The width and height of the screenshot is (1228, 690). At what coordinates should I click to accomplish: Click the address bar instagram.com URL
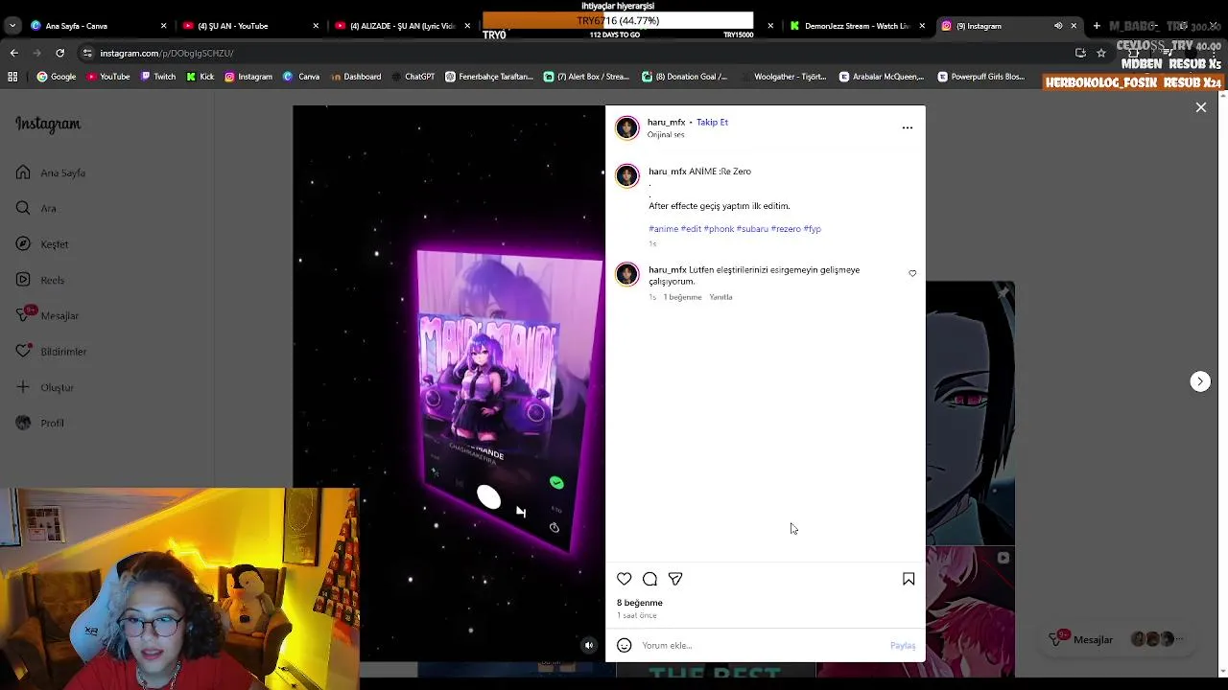click(167, 53)
